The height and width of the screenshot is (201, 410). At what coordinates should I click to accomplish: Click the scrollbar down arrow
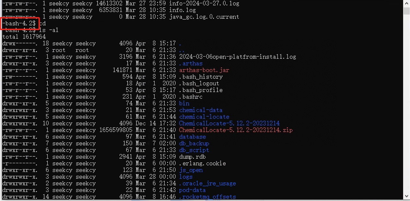(x=406, y=196)
